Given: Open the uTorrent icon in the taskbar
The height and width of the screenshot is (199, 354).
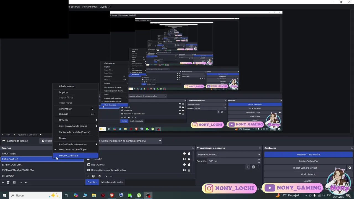Looking at the screenshot, I should pyautogui.click(x=139, y=195).
